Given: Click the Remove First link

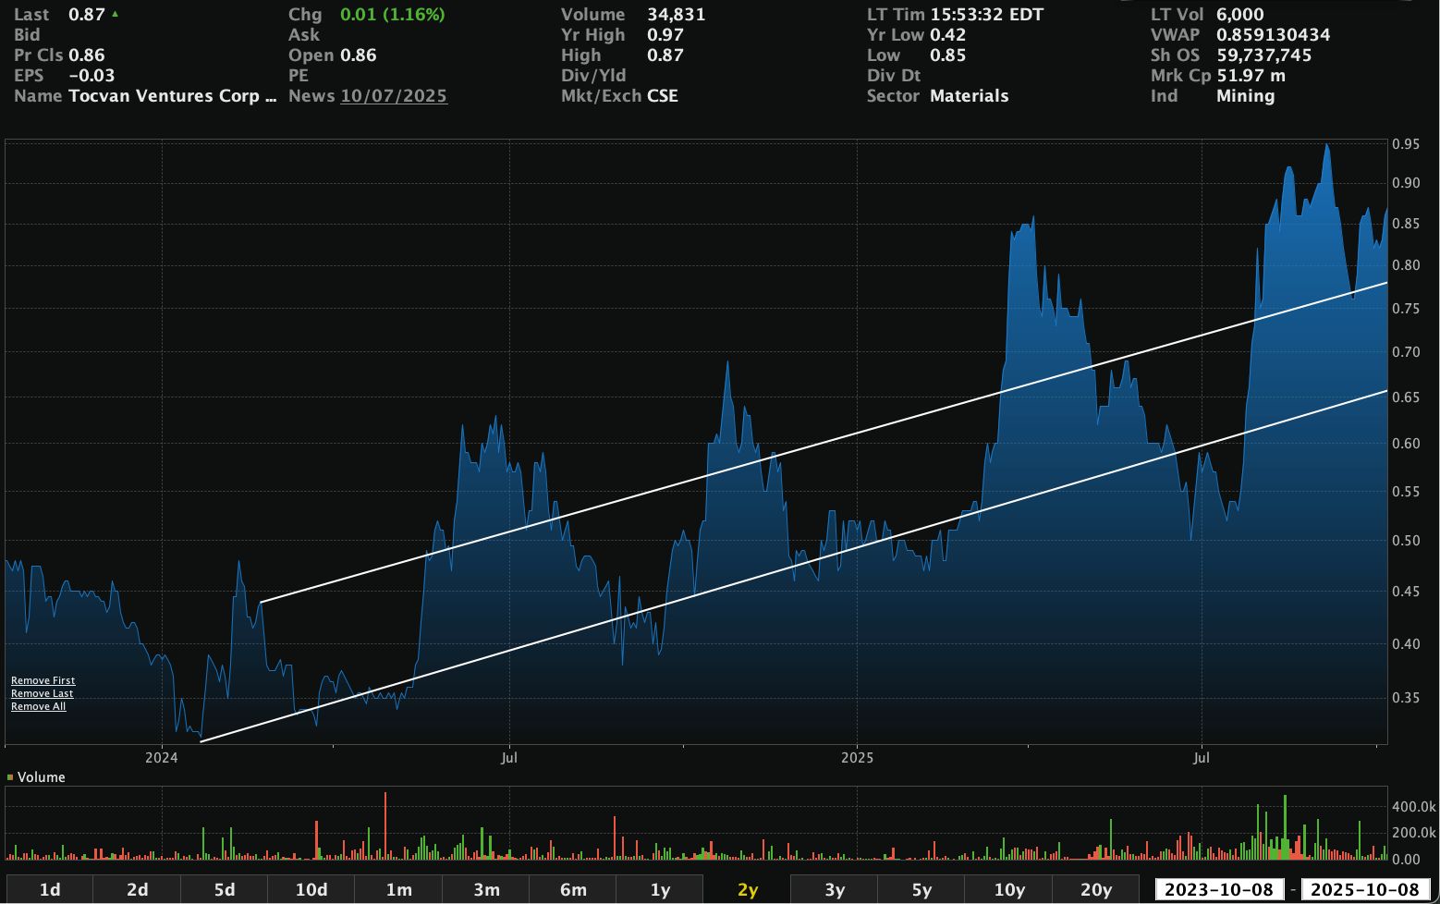Looking at the screenshot, I should pos(43,680).
